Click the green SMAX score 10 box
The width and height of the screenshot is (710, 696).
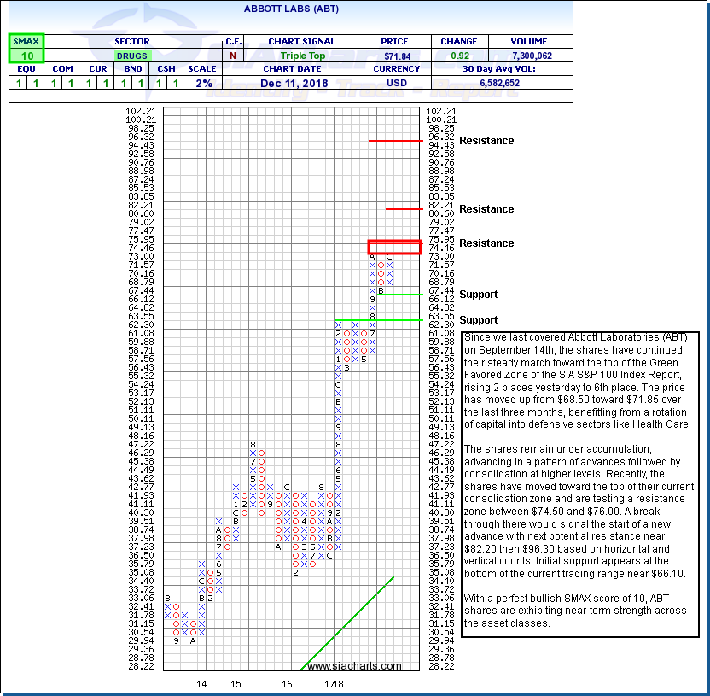click(26, 56)
